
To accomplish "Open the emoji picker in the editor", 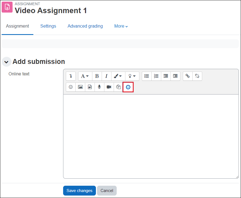I will 70,87.
